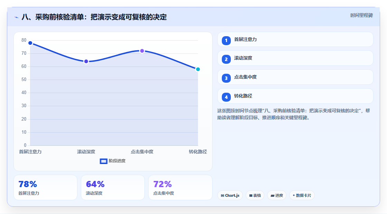
Task: Click the description paragraph starting 这张图按时间节点
Action: click(x=293, y=114)
